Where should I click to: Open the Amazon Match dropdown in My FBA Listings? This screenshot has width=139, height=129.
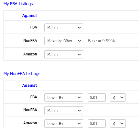(64, 54)
